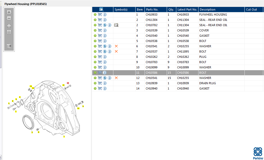Click S icon for item 6 WASHER row
This screenshot has width=264, height=160.
click(x=105, y=46)
